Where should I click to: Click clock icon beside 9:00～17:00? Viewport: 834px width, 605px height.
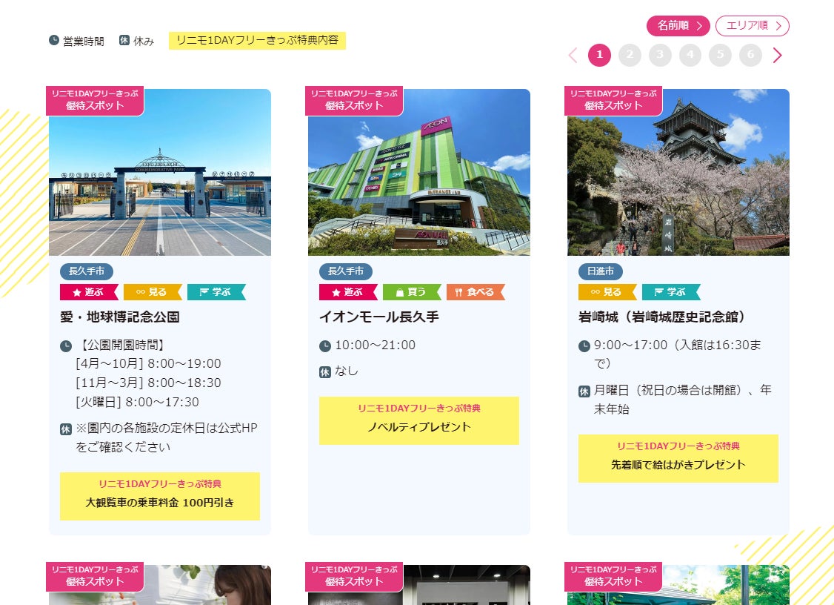click(584, 346)
